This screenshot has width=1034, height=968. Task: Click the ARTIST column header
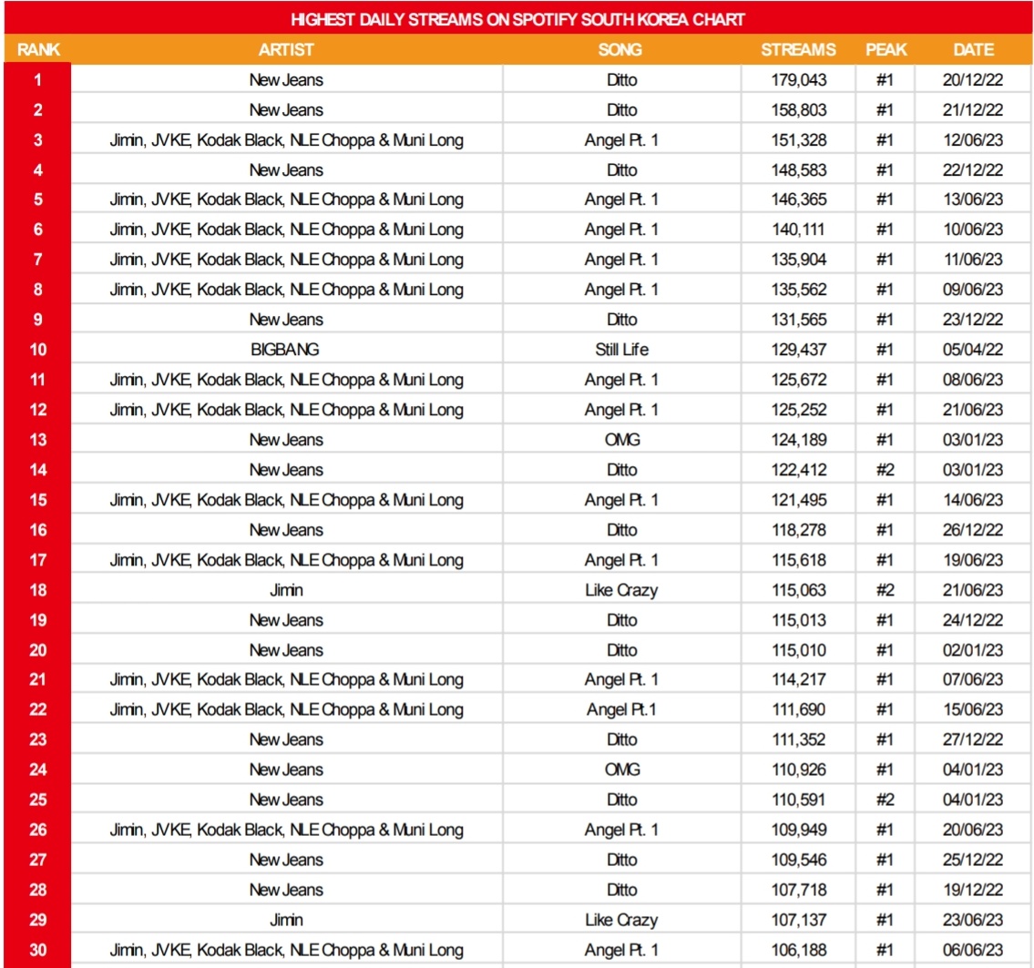286,49
